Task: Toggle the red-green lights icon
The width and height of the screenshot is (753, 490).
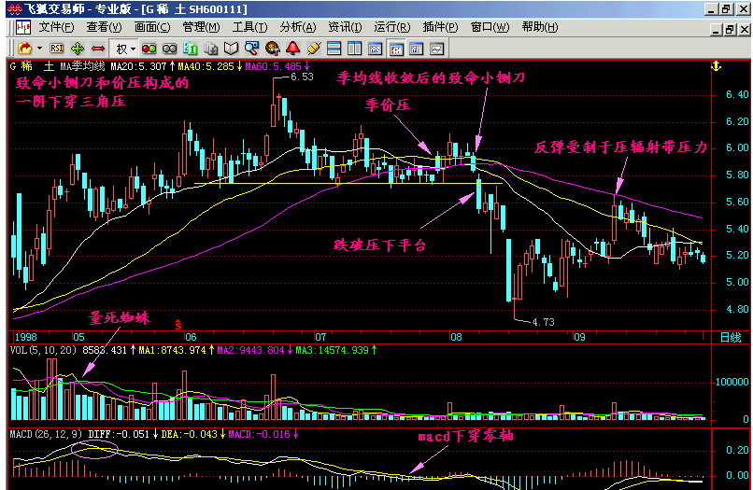Action: tap(149, 49)
